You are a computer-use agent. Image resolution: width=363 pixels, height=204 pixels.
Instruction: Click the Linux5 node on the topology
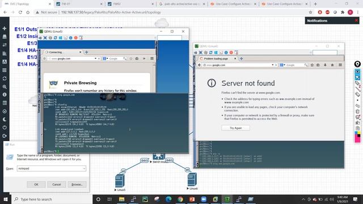pos(120,181)
